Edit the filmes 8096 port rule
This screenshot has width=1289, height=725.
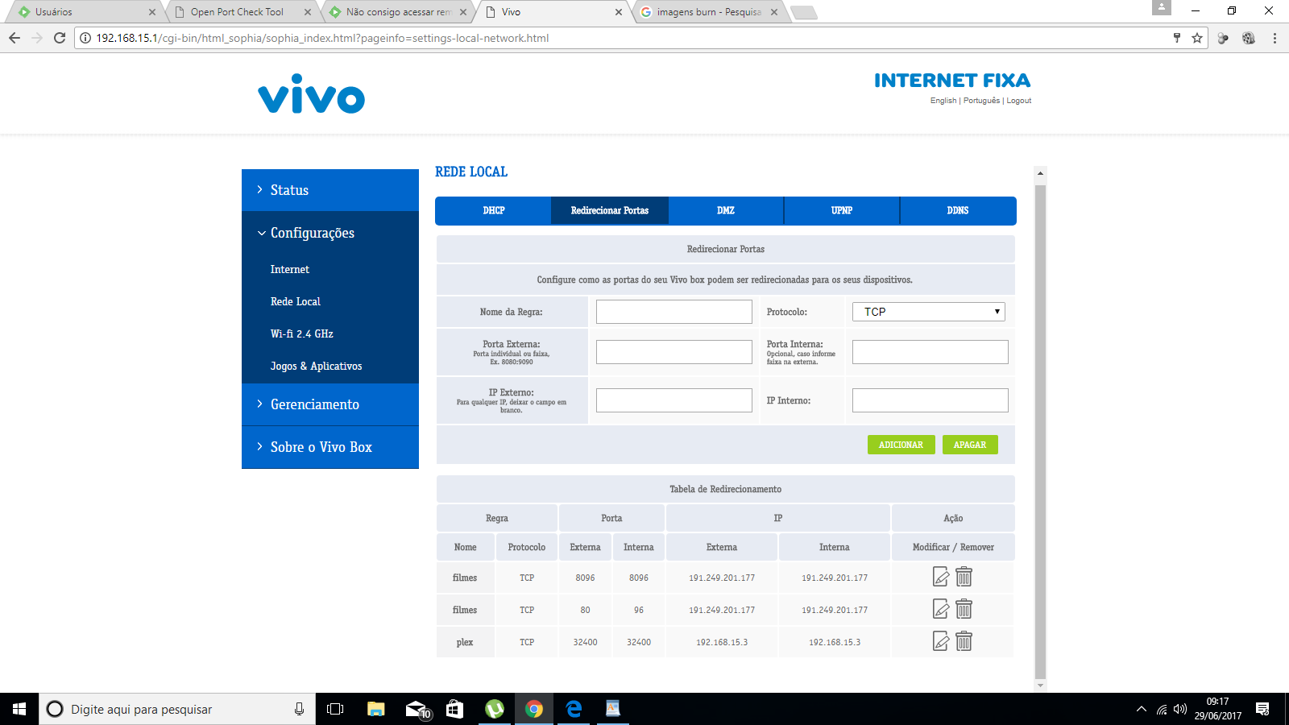pos(940,577)
